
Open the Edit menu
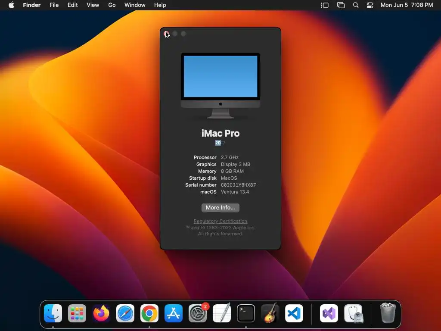coord(72,5)
